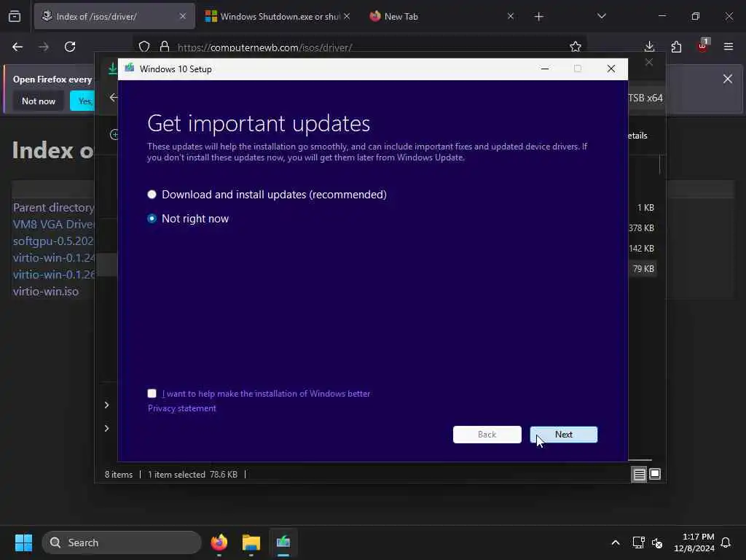Click the Firefox address bar
Screen dimensions: 746x560
click(361, 47)
